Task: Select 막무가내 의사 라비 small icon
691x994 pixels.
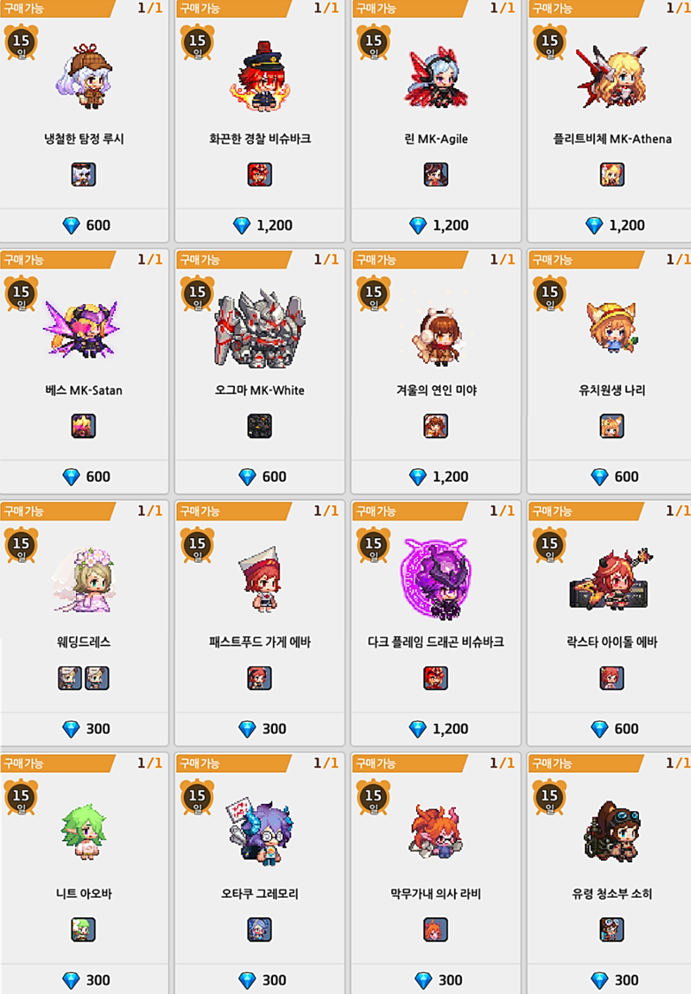Action: pyautogui.click(x=436, y=930)
